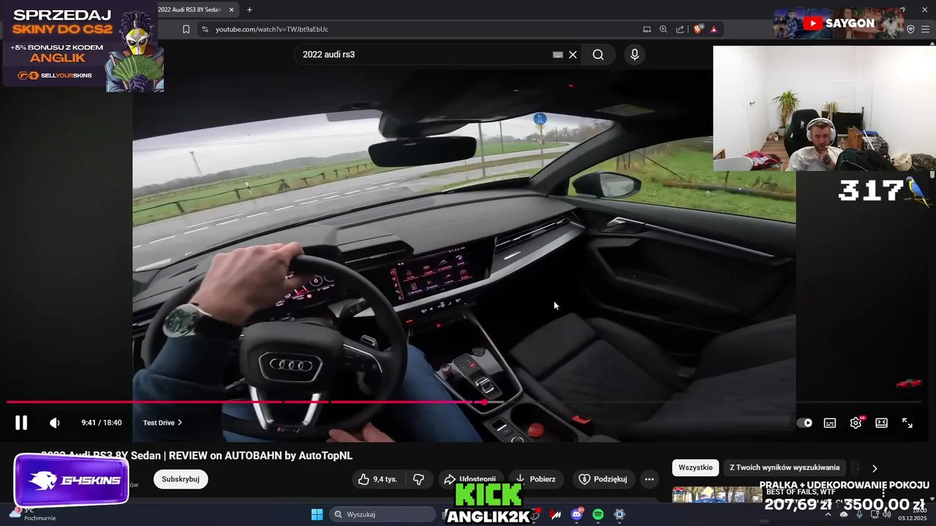Open Discord from the taskbar
The width and height of the screenshot is (936, 526).
tap(577, 514)
